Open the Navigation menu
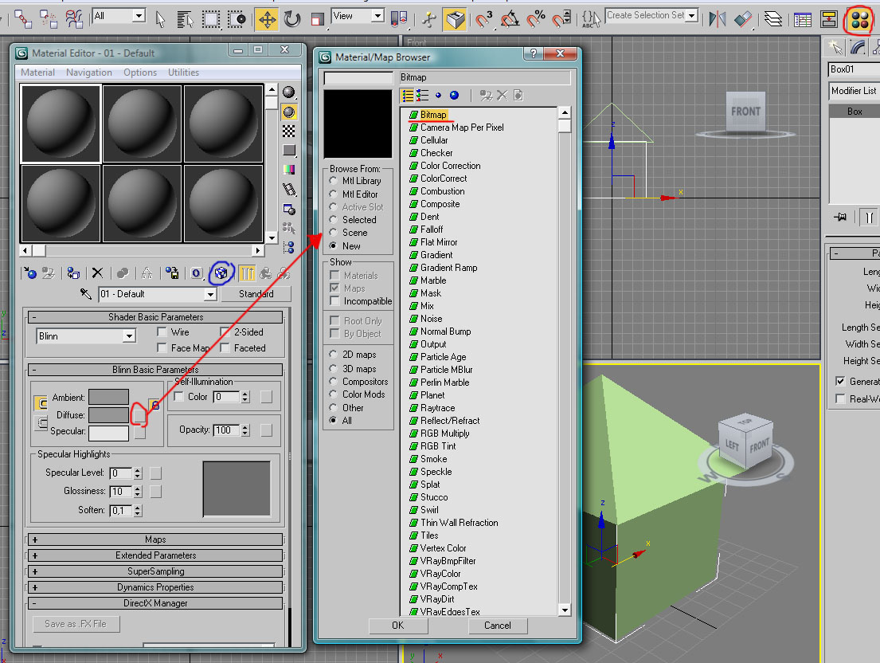The image size is (880, 663). tap(89, 73)
